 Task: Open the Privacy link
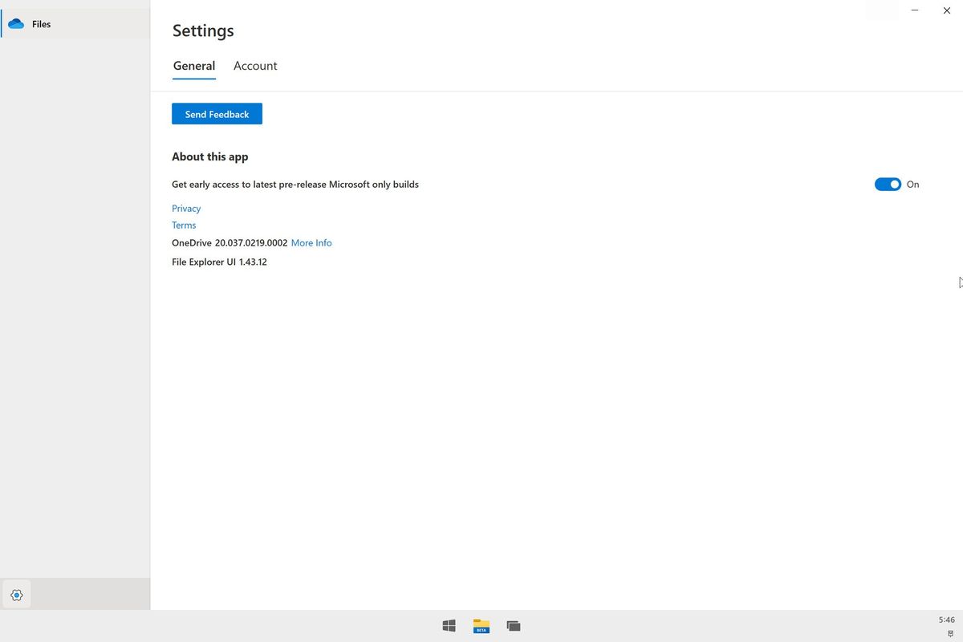click(x=185, y=208)
